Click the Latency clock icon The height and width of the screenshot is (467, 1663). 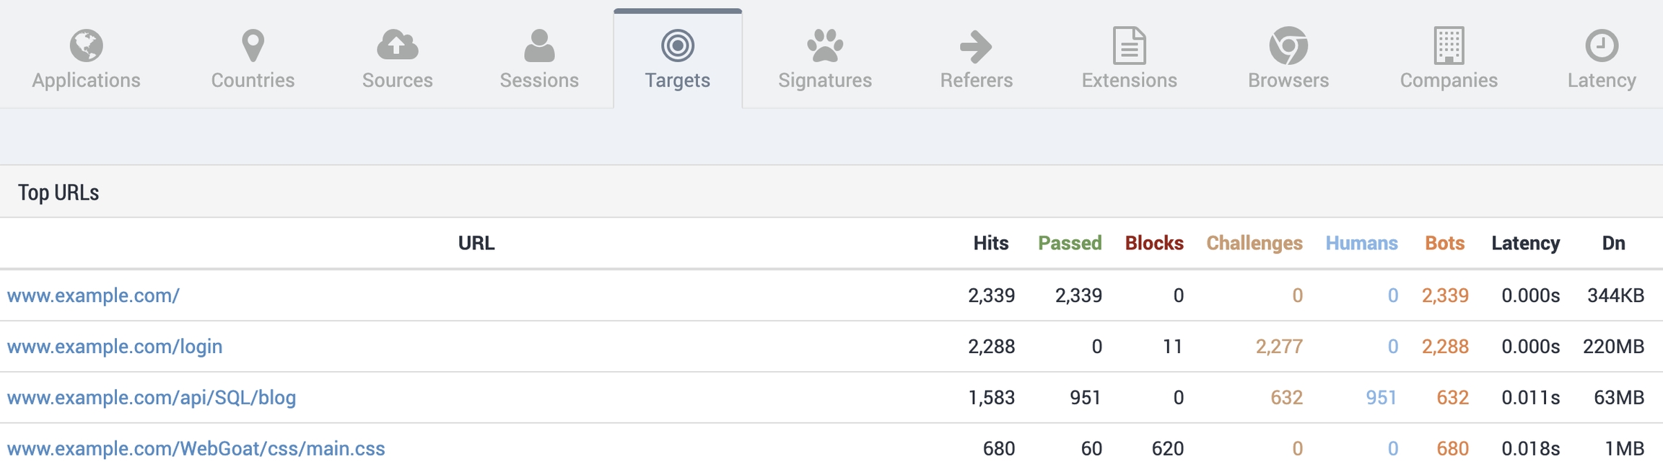tap(1602, 45)
